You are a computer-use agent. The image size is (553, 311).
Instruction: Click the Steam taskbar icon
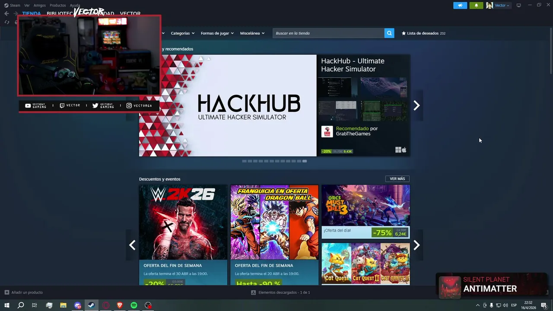point(92,305)
